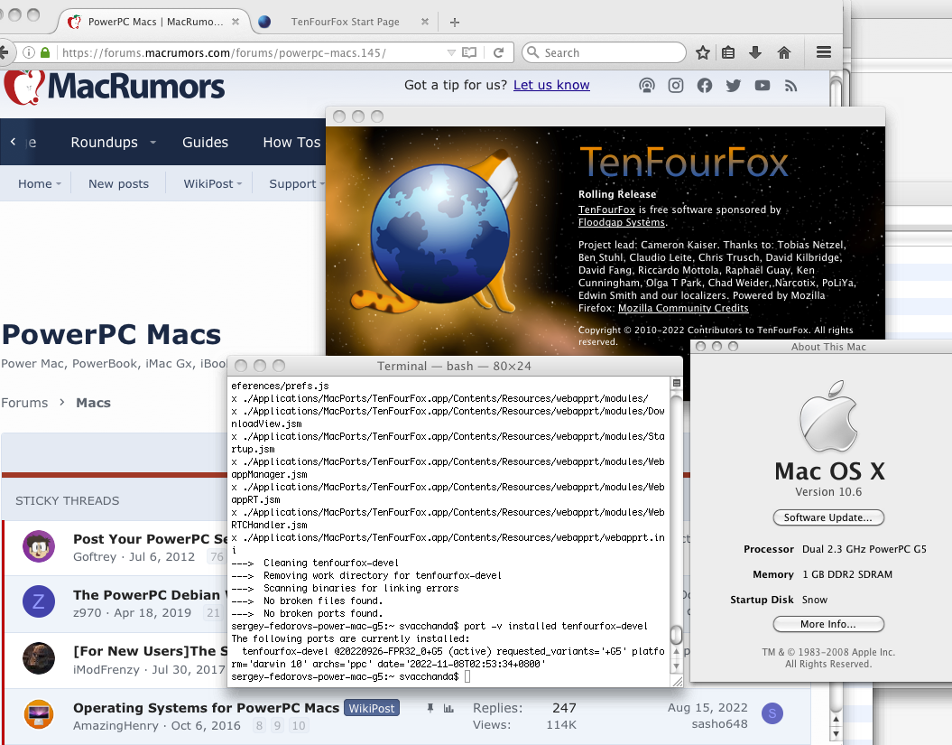Close the TenFourFox Start Page tab
Viewport: 952px width, 745px height.
click(x=425, y=22)
